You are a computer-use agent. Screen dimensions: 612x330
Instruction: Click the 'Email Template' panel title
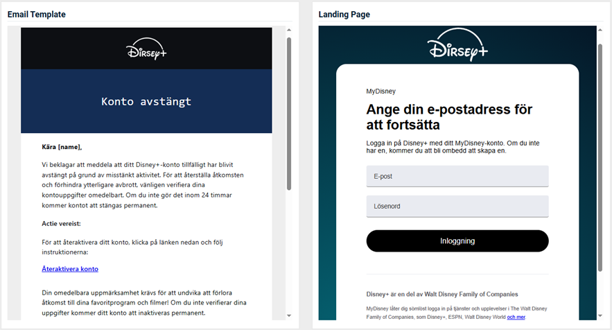36,15
